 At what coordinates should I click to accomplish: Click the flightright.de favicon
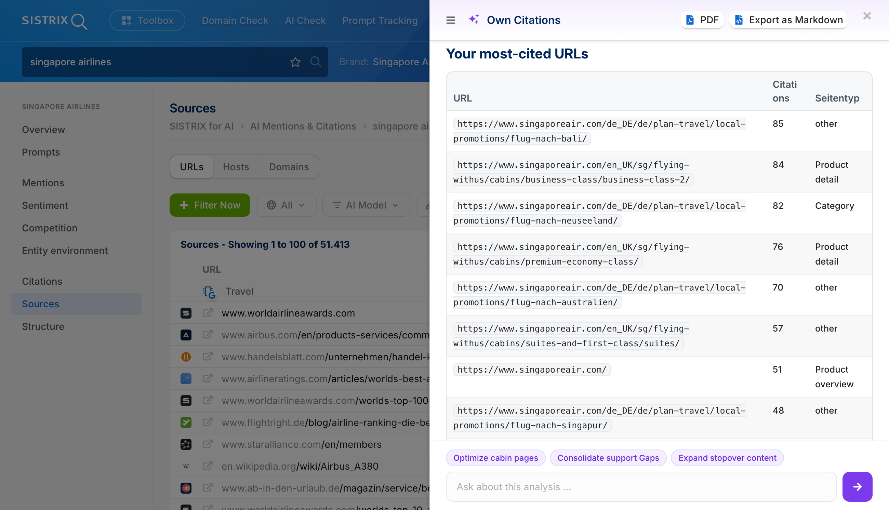click(186, 422)
